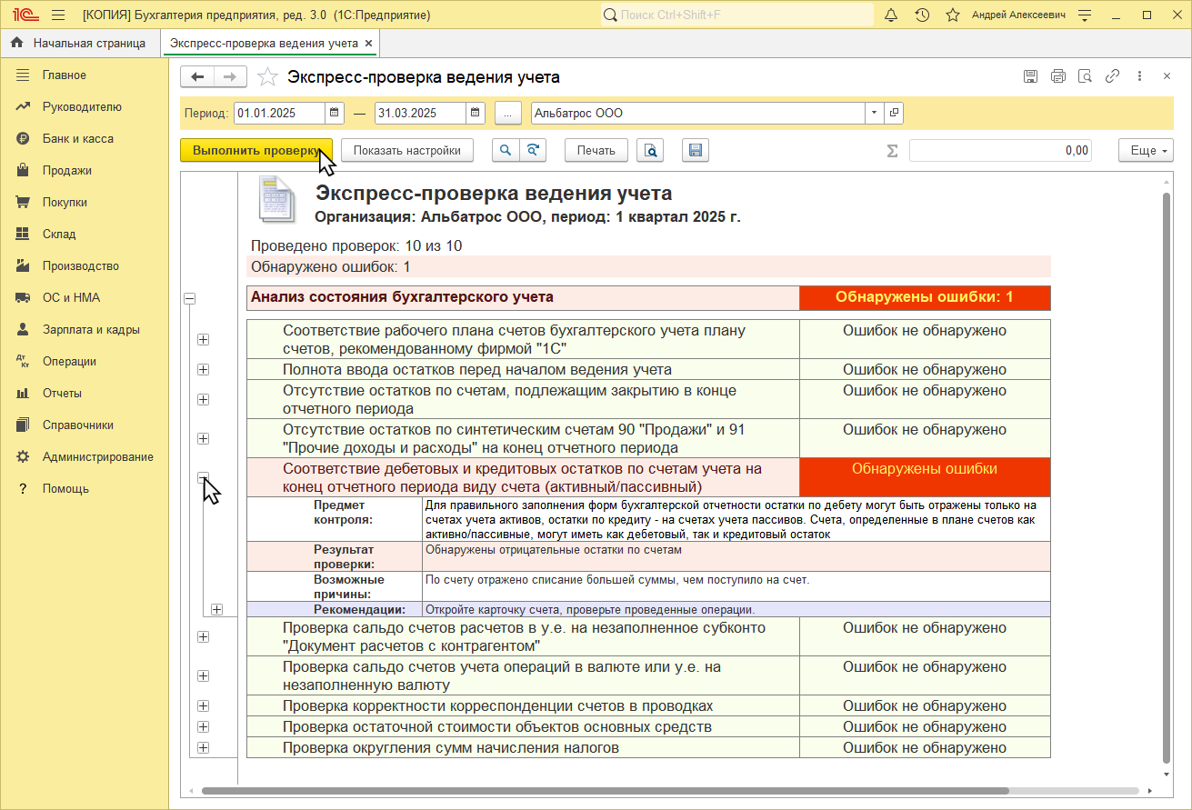Click the save report diskette icon
The height and width of the screenshot is (810, 1192).
(695, 151)
